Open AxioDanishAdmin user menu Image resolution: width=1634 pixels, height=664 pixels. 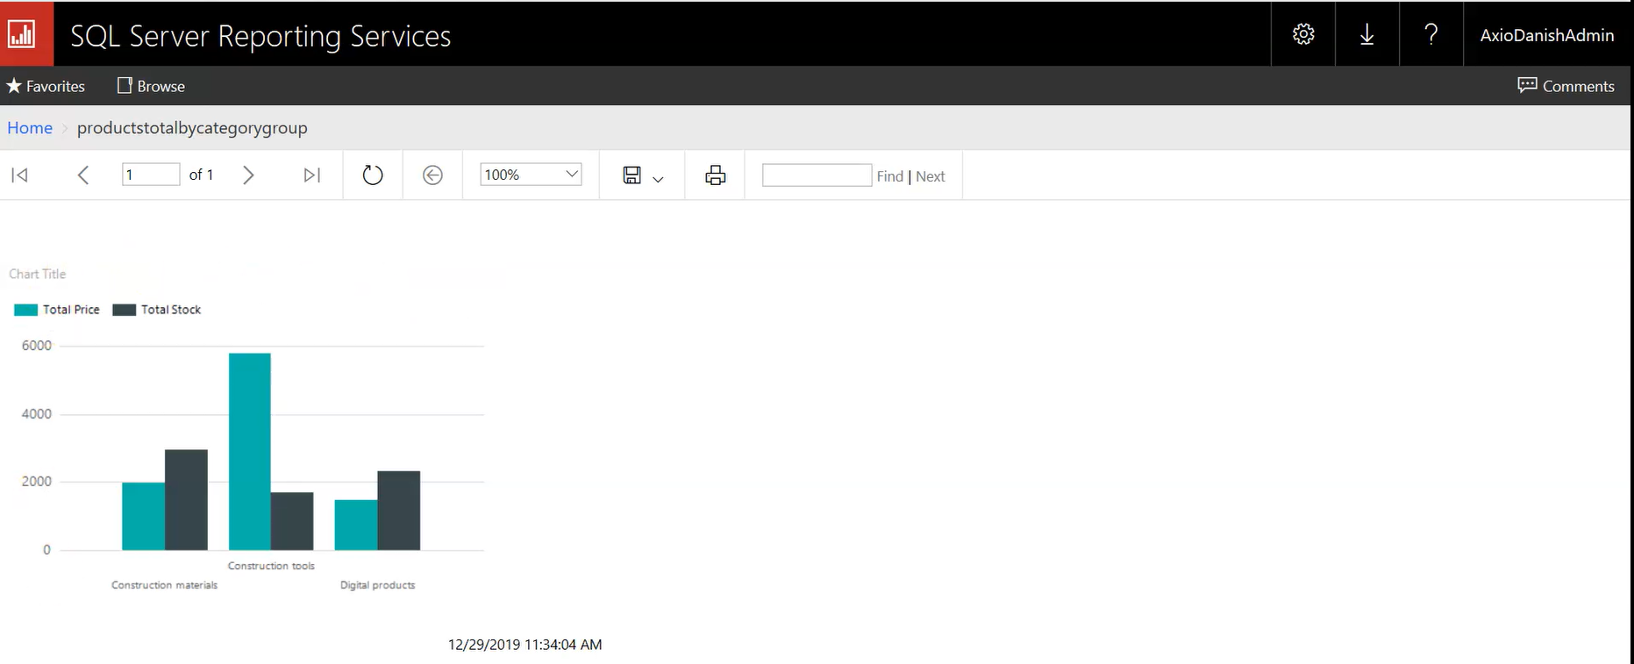coord(1546,35)
